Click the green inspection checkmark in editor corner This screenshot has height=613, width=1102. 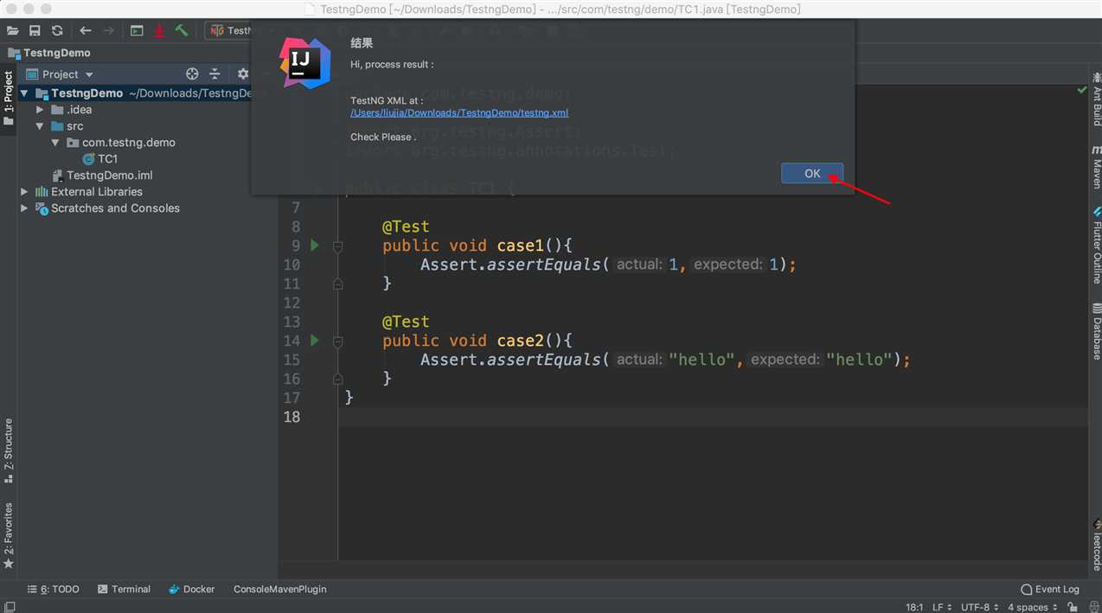pyautogui.click(x=1081, y=90)
